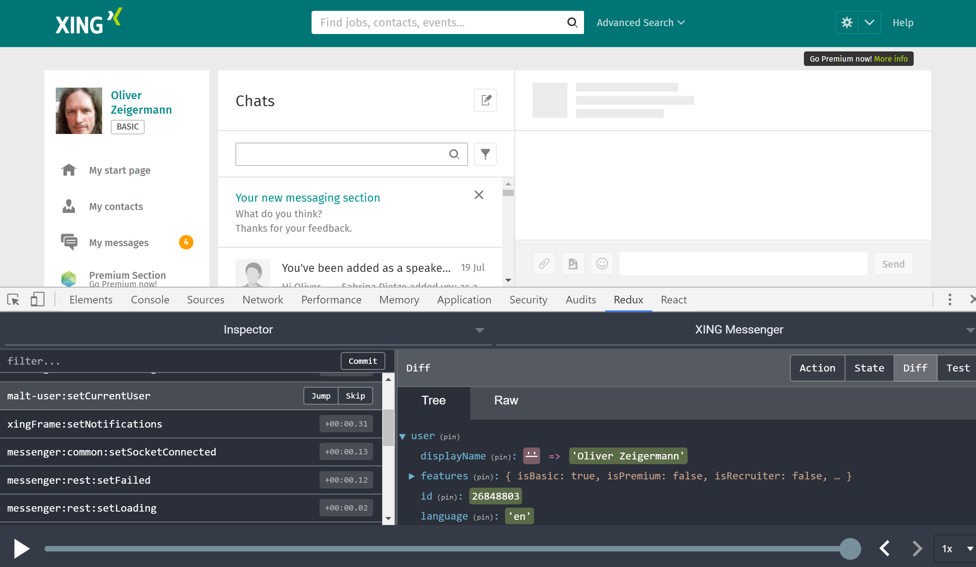Screen dimensions: 976x567
Task: Open the Audits tab
Action: point(581,299)
